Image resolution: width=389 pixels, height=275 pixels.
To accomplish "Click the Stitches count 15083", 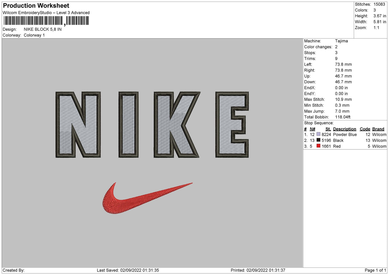I will click(x=379, y=4).
